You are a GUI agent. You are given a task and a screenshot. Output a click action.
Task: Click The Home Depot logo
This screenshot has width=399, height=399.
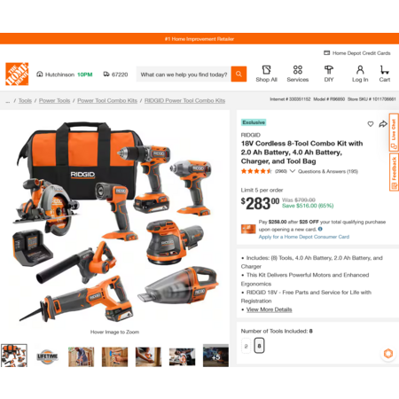(17, 74)
